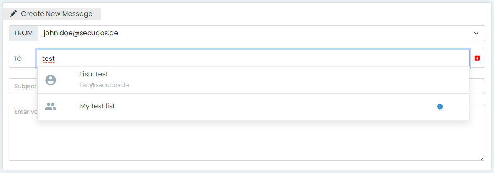Click the FROM field label

tap(24, 33)
